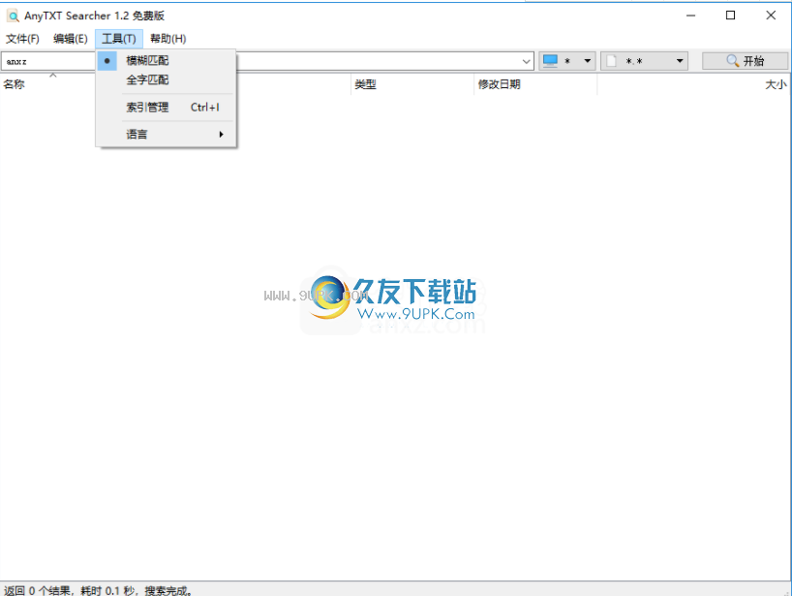Click the AnyTXT Searcher title bar icon
This screenshot has width=792, height=596.
point(14,16)
